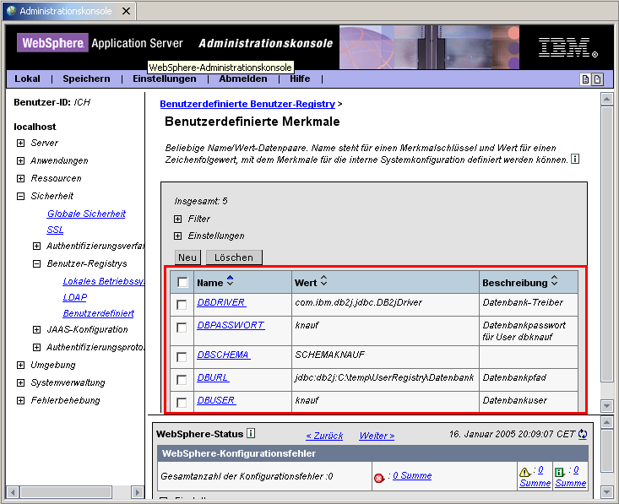This screenshot has width=619, height=504.
Task: Open the Hilfe menu item
Action: (300, 79)
